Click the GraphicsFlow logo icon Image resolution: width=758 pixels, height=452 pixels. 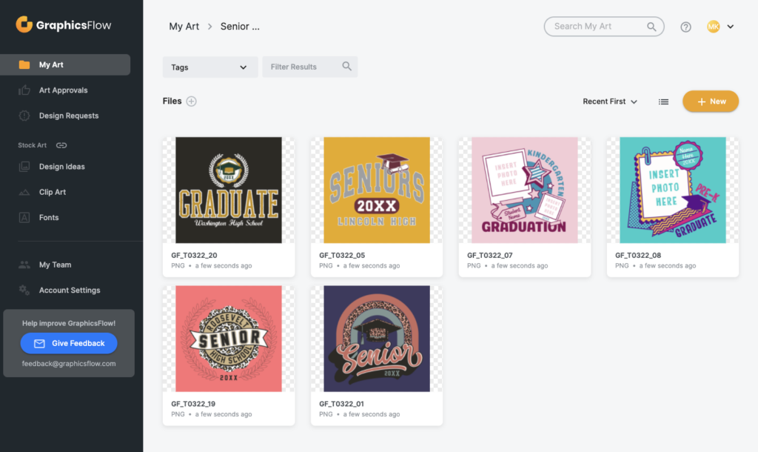[24, 25]
